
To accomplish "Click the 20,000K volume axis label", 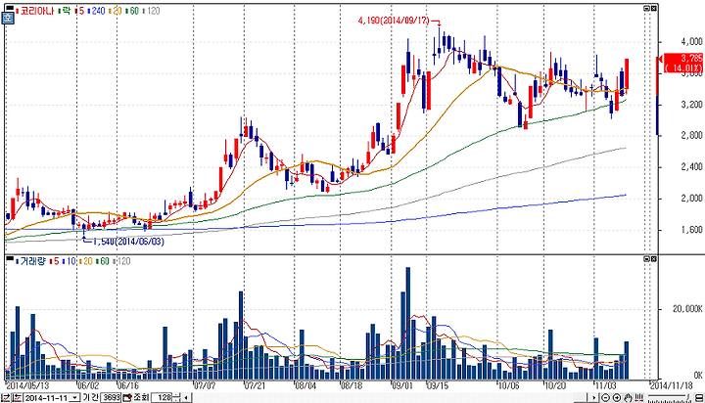I will click(687, 309).
